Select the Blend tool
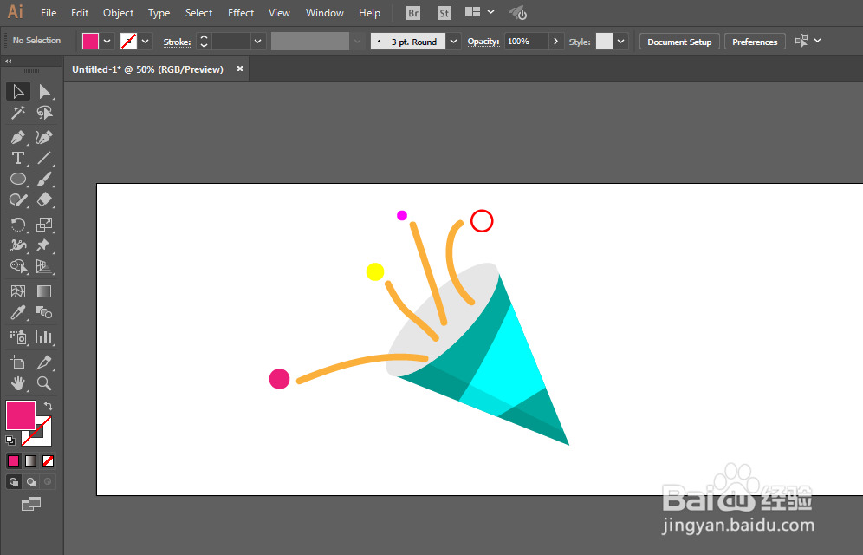Screen dimensions: 863x555 (x=44, y=313)
